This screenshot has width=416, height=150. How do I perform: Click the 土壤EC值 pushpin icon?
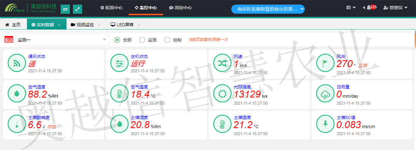pos(325,124)
